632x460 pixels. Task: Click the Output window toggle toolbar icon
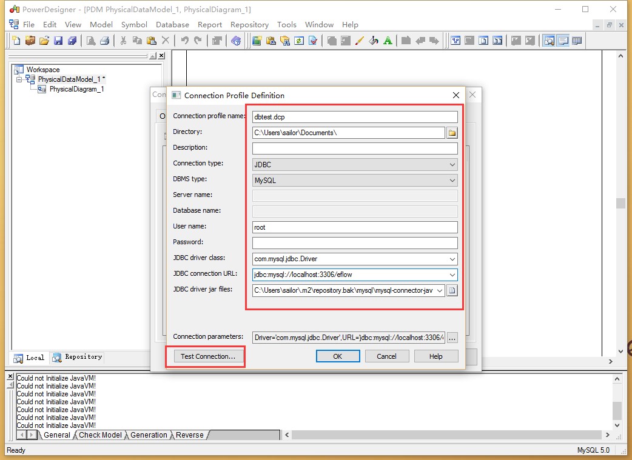click(563, 40)
